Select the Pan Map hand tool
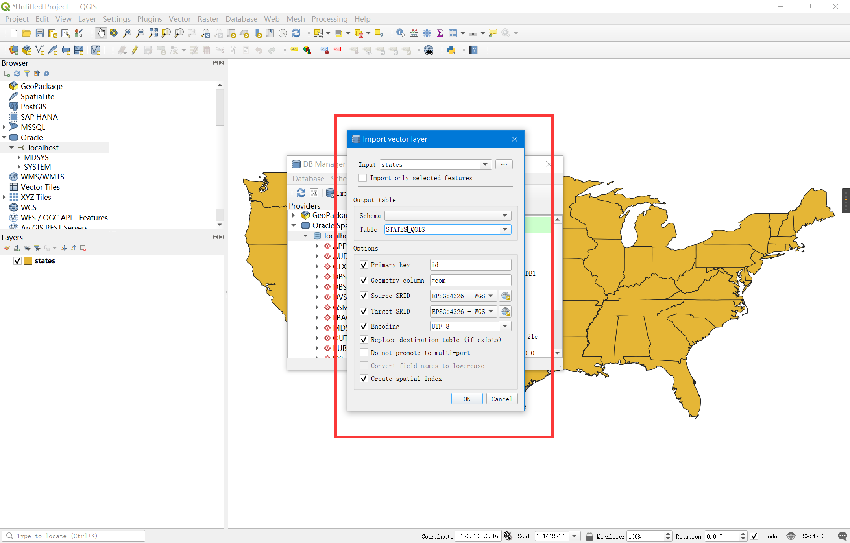 [101, 33]
